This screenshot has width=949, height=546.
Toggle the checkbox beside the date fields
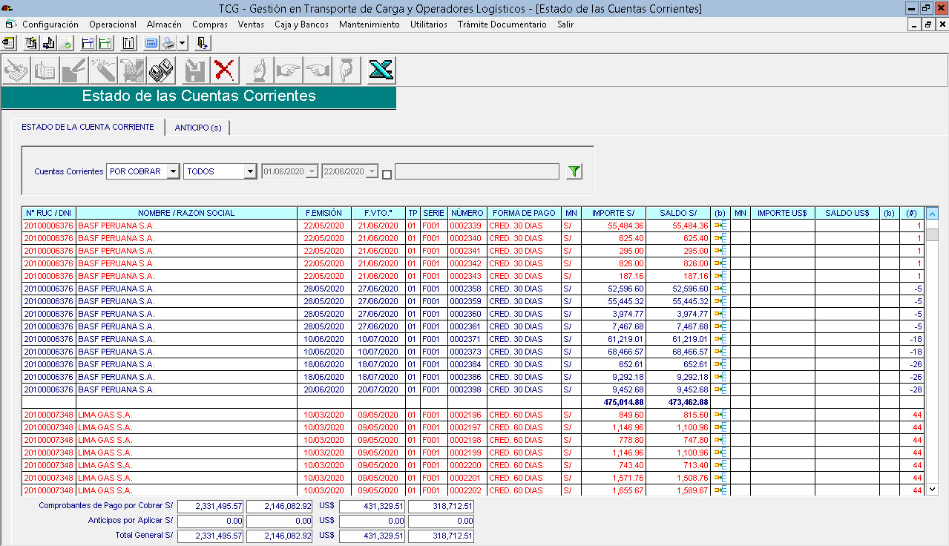click(387, 174)
